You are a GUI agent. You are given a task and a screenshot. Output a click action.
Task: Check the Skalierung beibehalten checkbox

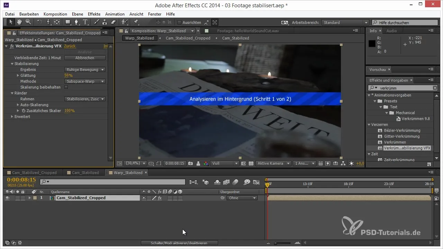pyautogui.click(x=66, y=87)
